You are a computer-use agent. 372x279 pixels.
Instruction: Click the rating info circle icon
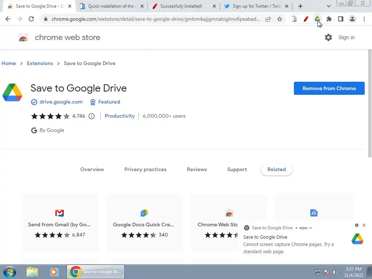[x=92, y=116]
